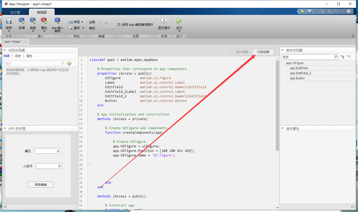Open the dropdown arrow under 保存

(x=9, y=31)
